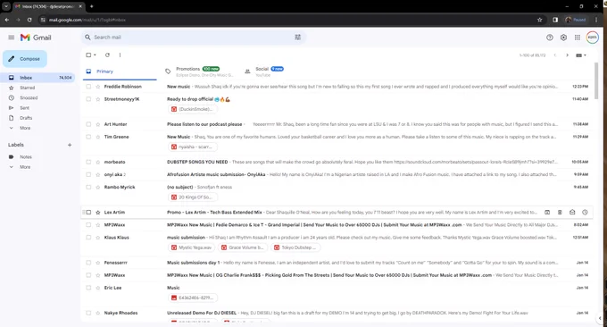Star the Freddie Robinson email

click(98, 87)
